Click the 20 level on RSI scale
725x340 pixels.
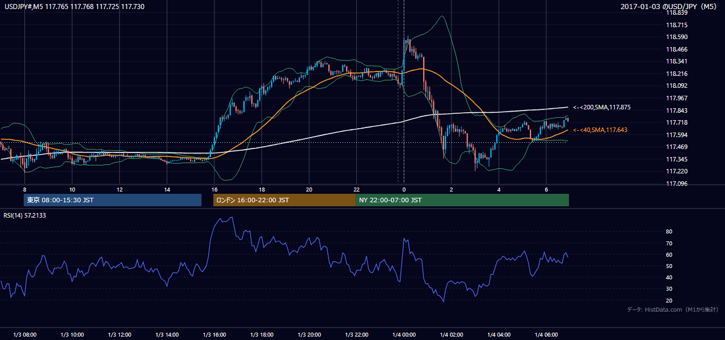pyautogui.click(x=669, y=300)
